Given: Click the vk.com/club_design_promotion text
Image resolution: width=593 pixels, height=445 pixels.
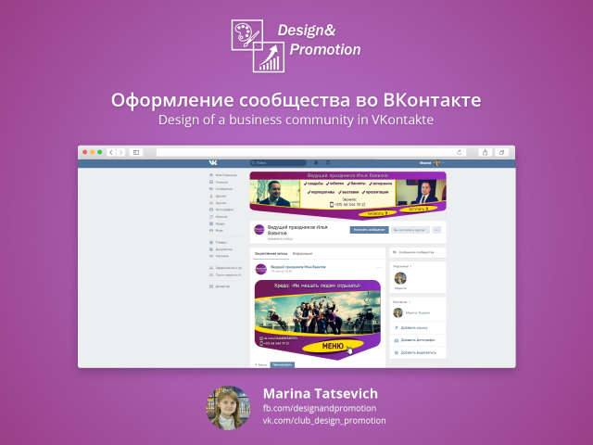Looking at the screenshot, I should click(x=324, y=420).
